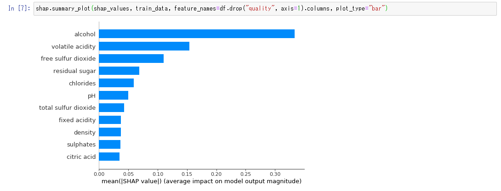Click the fixed acidity label
The width and height of the screenshot is (501, 191).
(x=77, y=120)
